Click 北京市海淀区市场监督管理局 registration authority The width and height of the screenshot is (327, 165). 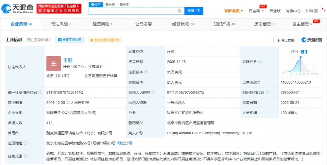[x=191, y=123]
